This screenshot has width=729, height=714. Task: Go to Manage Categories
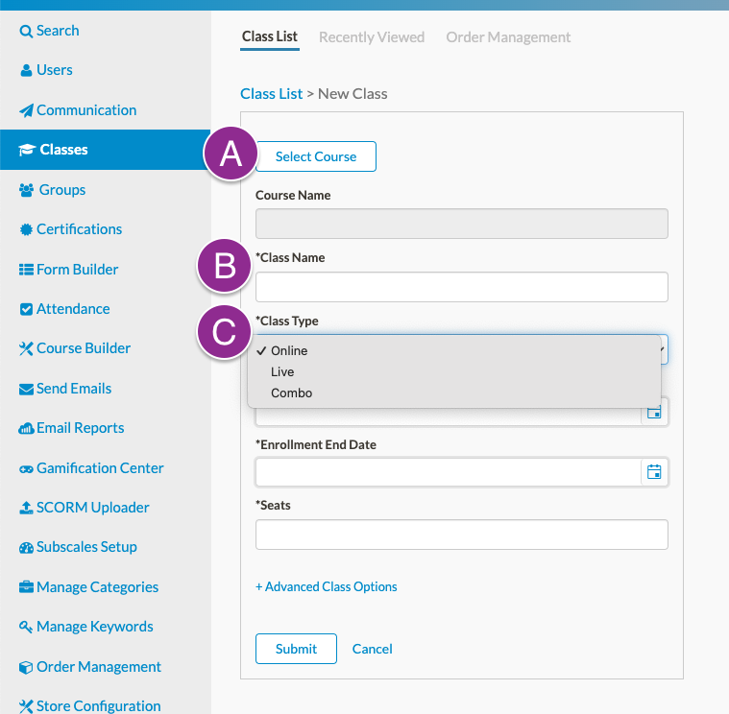pos(97,587)
